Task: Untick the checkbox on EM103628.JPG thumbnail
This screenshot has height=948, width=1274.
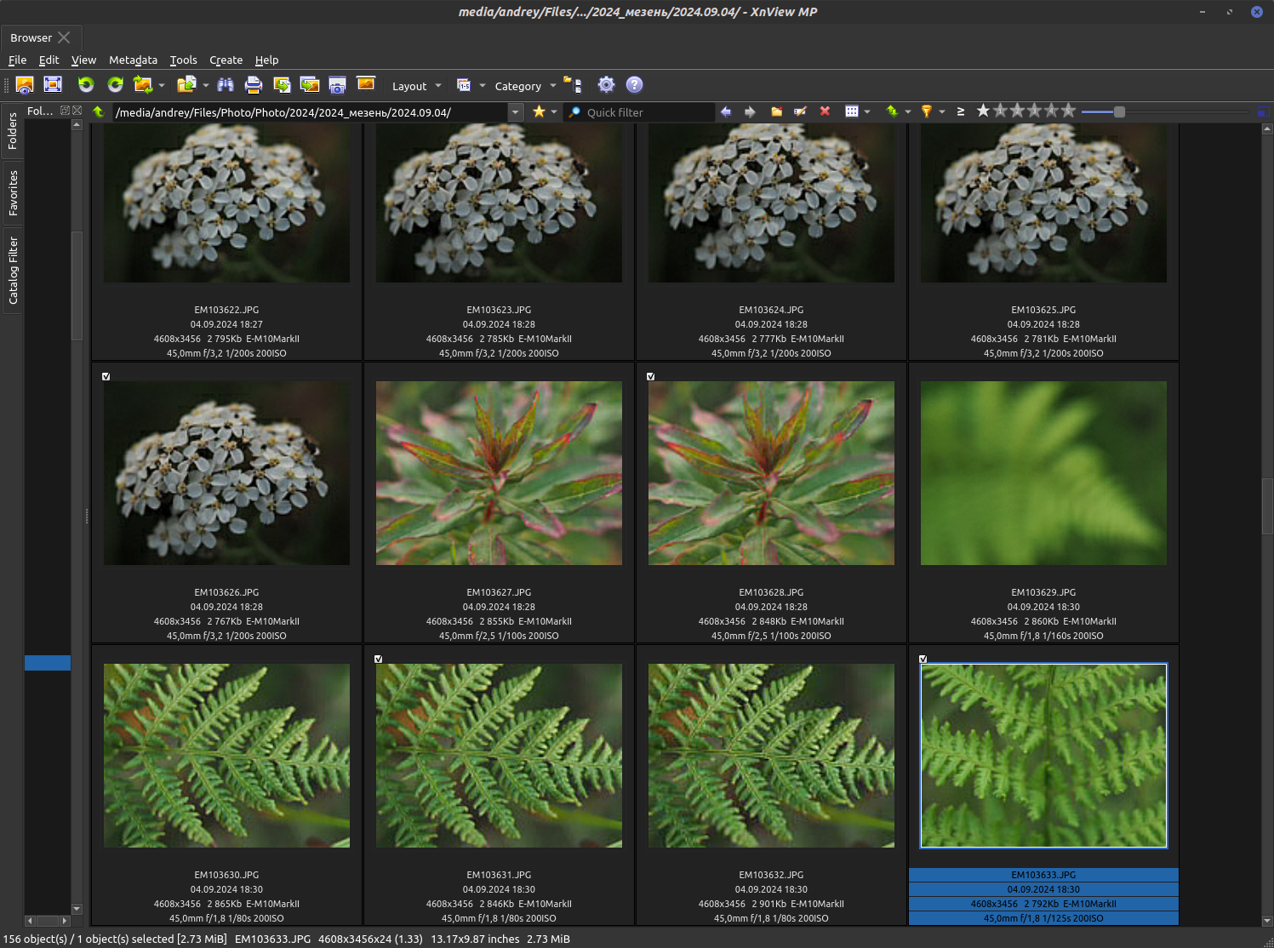Action: tap(650, 376)
